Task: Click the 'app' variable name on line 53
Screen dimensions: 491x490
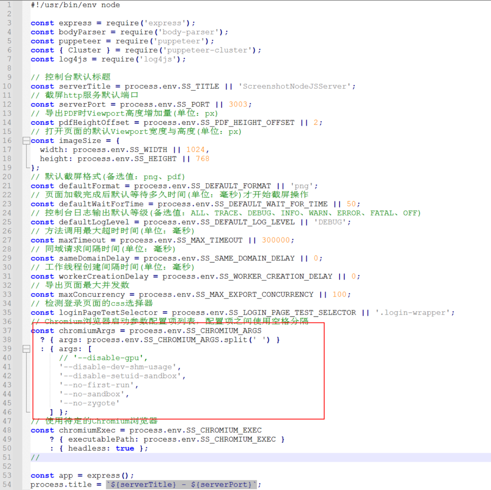Action: point(66,475)
